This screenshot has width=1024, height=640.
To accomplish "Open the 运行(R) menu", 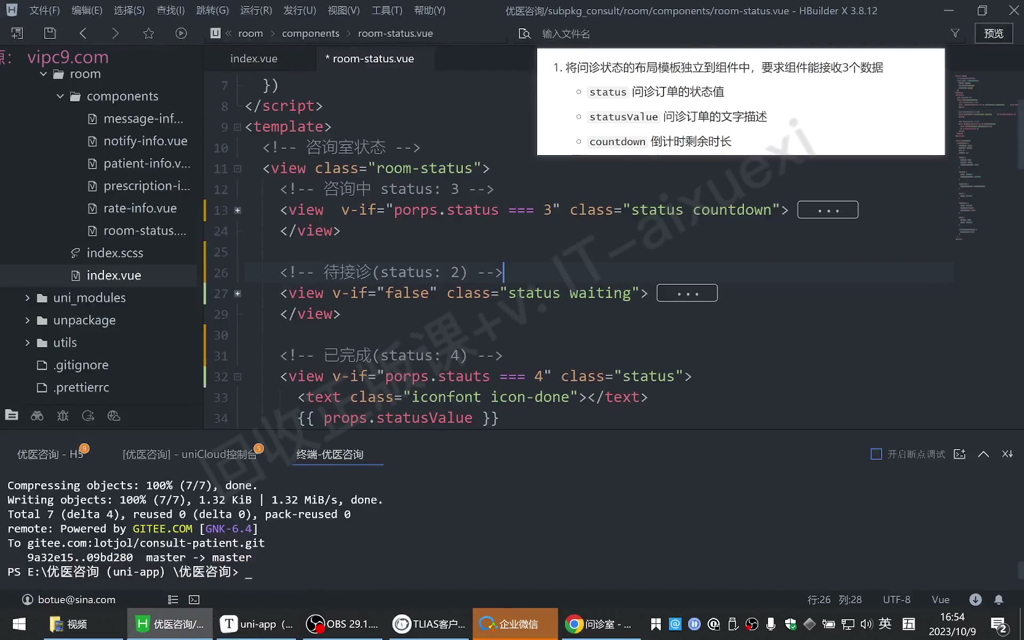I will tap(256, 10).
